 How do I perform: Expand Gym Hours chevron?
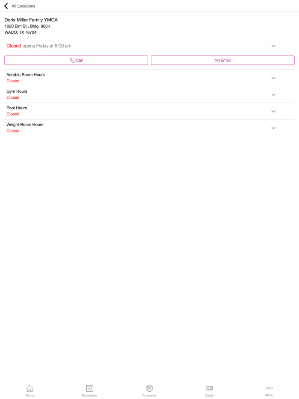273,95
